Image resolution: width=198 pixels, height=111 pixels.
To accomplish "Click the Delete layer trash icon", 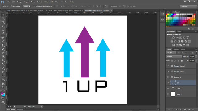I will click(x=193, y=109).
